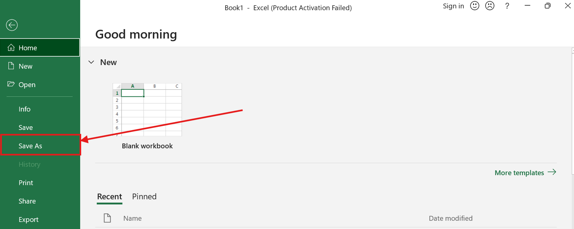Click the back arrow circle icon
Viewport: 574px width, 229px height.
tap(12, 25)
